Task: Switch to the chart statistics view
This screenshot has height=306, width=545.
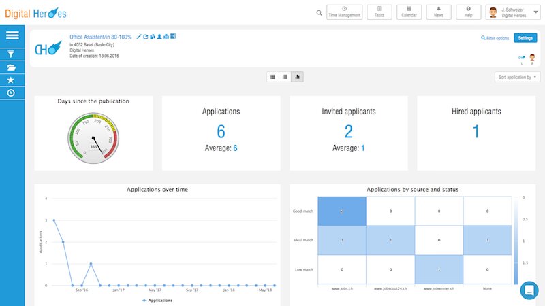Action: pos(297,77)
